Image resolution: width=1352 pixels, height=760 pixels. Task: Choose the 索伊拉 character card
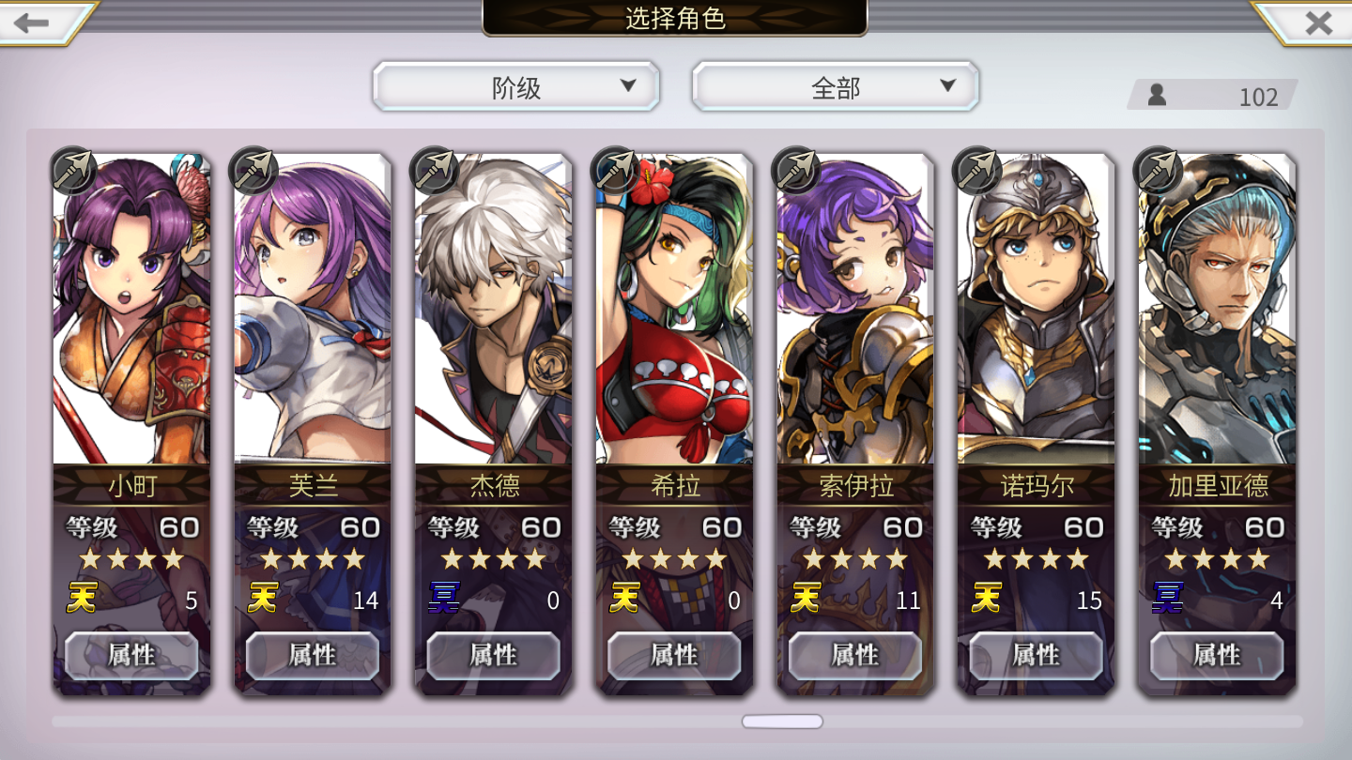[x=855, y=424]
